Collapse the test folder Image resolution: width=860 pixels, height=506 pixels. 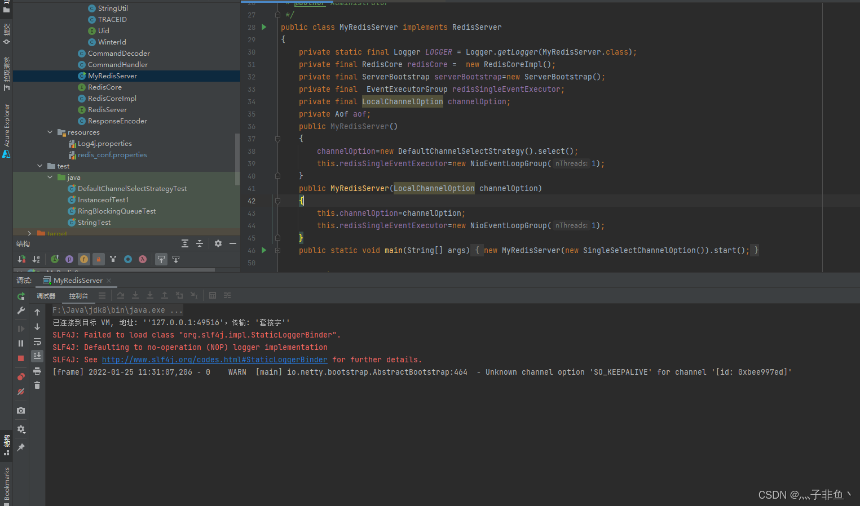coord(40,166)
